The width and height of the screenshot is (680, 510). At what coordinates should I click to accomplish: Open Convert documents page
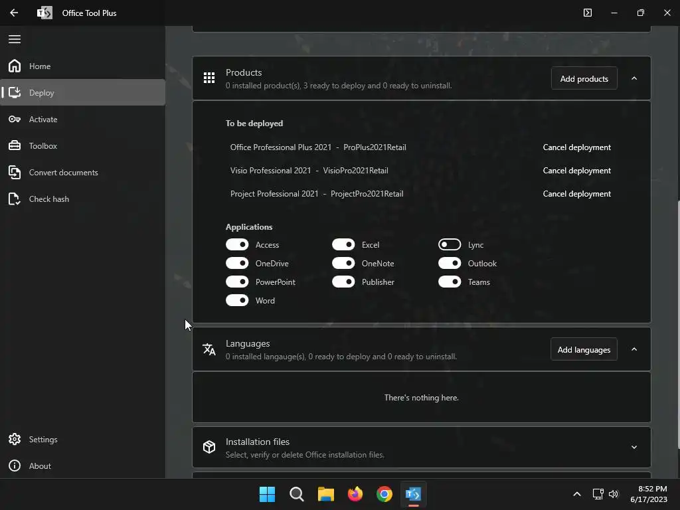(x=82, y=172)
